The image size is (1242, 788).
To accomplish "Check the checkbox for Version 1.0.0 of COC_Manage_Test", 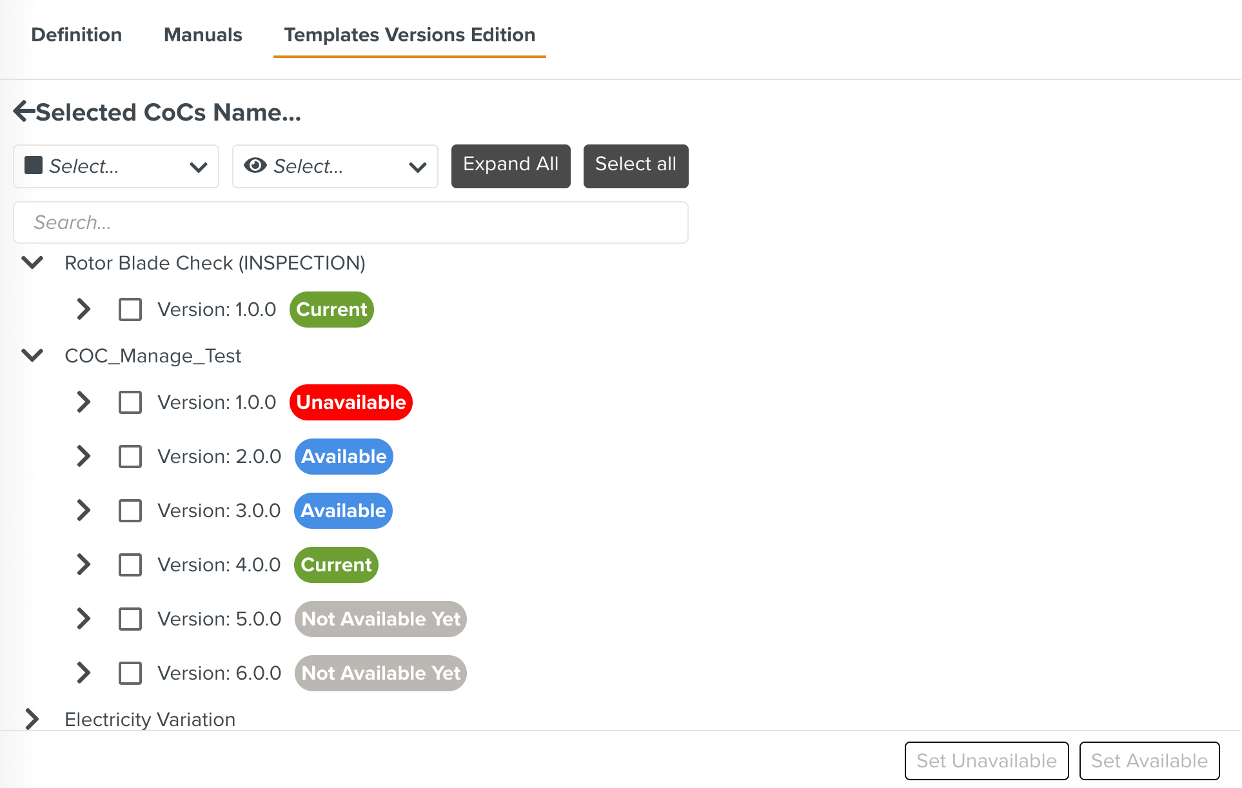I will (130, 402).
